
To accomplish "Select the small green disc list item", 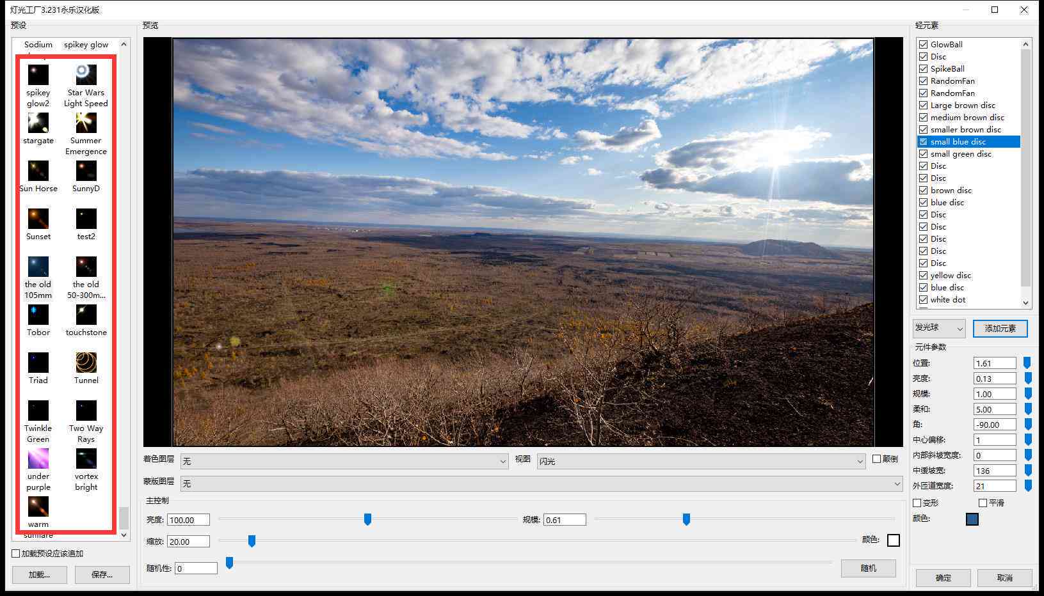I will click(961, 153).
